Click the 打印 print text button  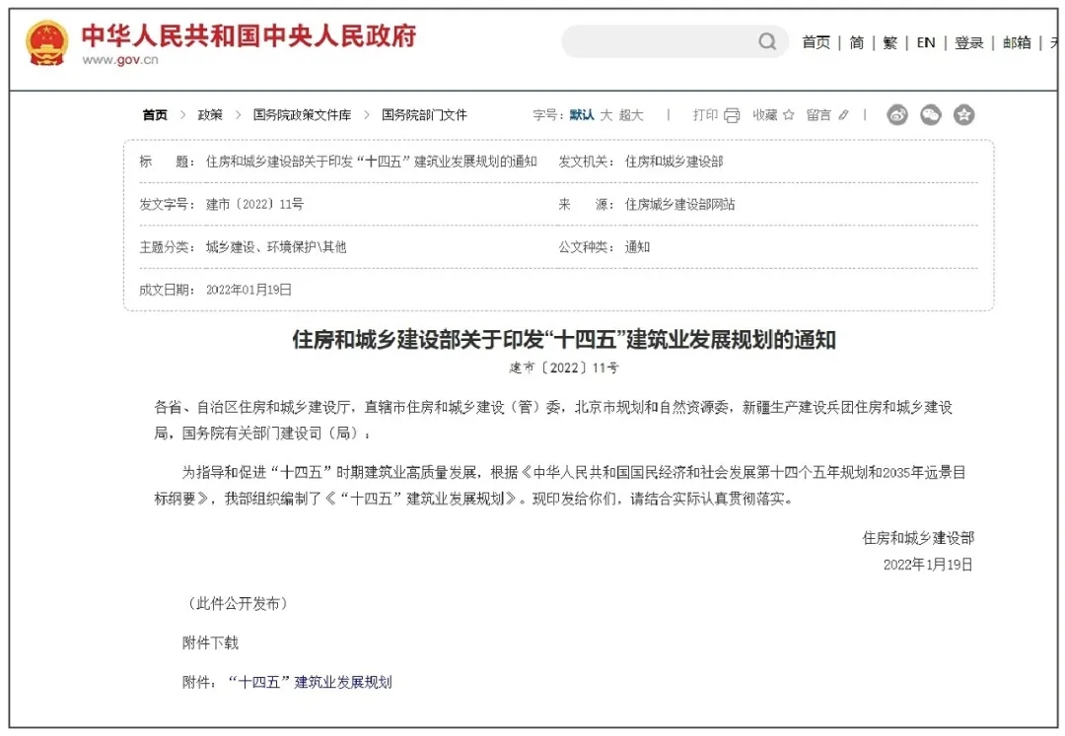705,114
